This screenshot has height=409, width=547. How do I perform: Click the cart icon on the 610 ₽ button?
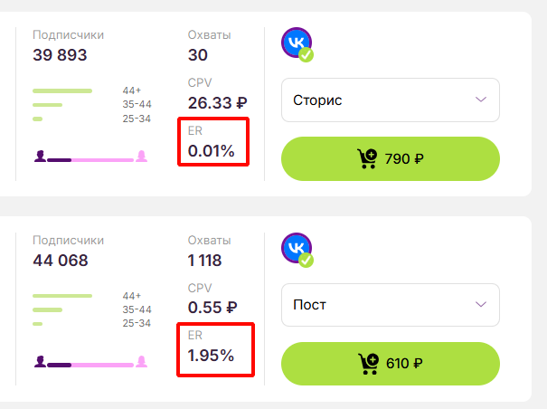pos(368,364)
